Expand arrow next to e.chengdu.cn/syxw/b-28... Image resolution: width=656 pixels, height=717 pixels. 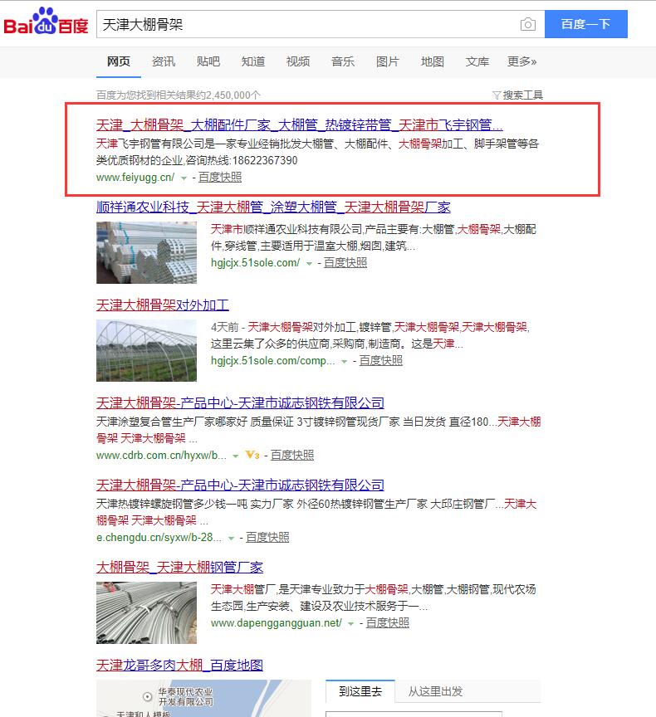(x=231, y=539)
